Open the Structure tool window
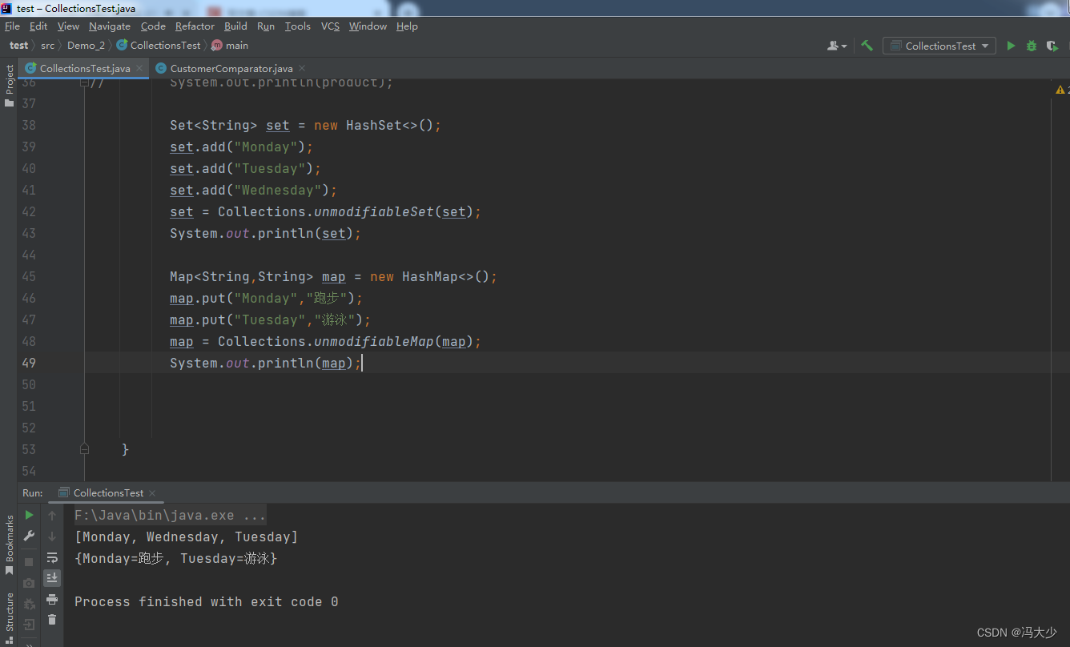 9,618
